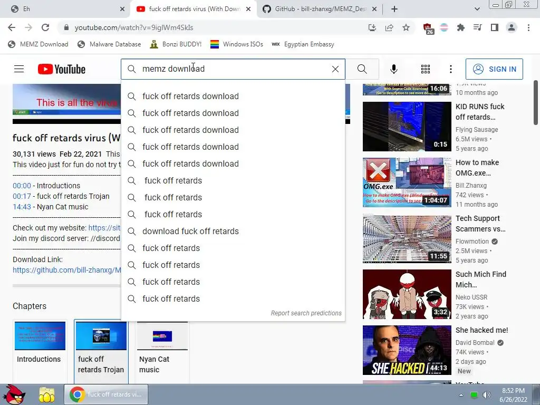This screenshot has height=405, width=540.
Task: Click the Flowmotion channel name
Action: tap(472, 242)
